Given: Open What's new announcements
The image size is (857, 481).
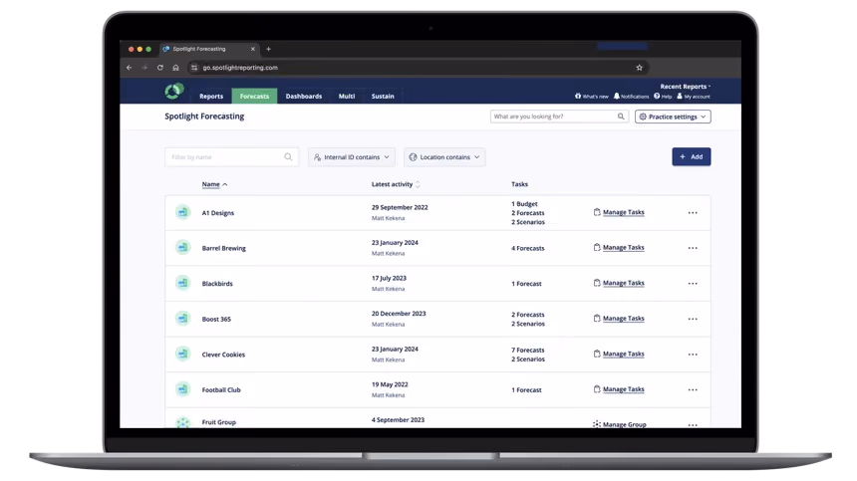Looking at the screenshot, I should point(591,96).
